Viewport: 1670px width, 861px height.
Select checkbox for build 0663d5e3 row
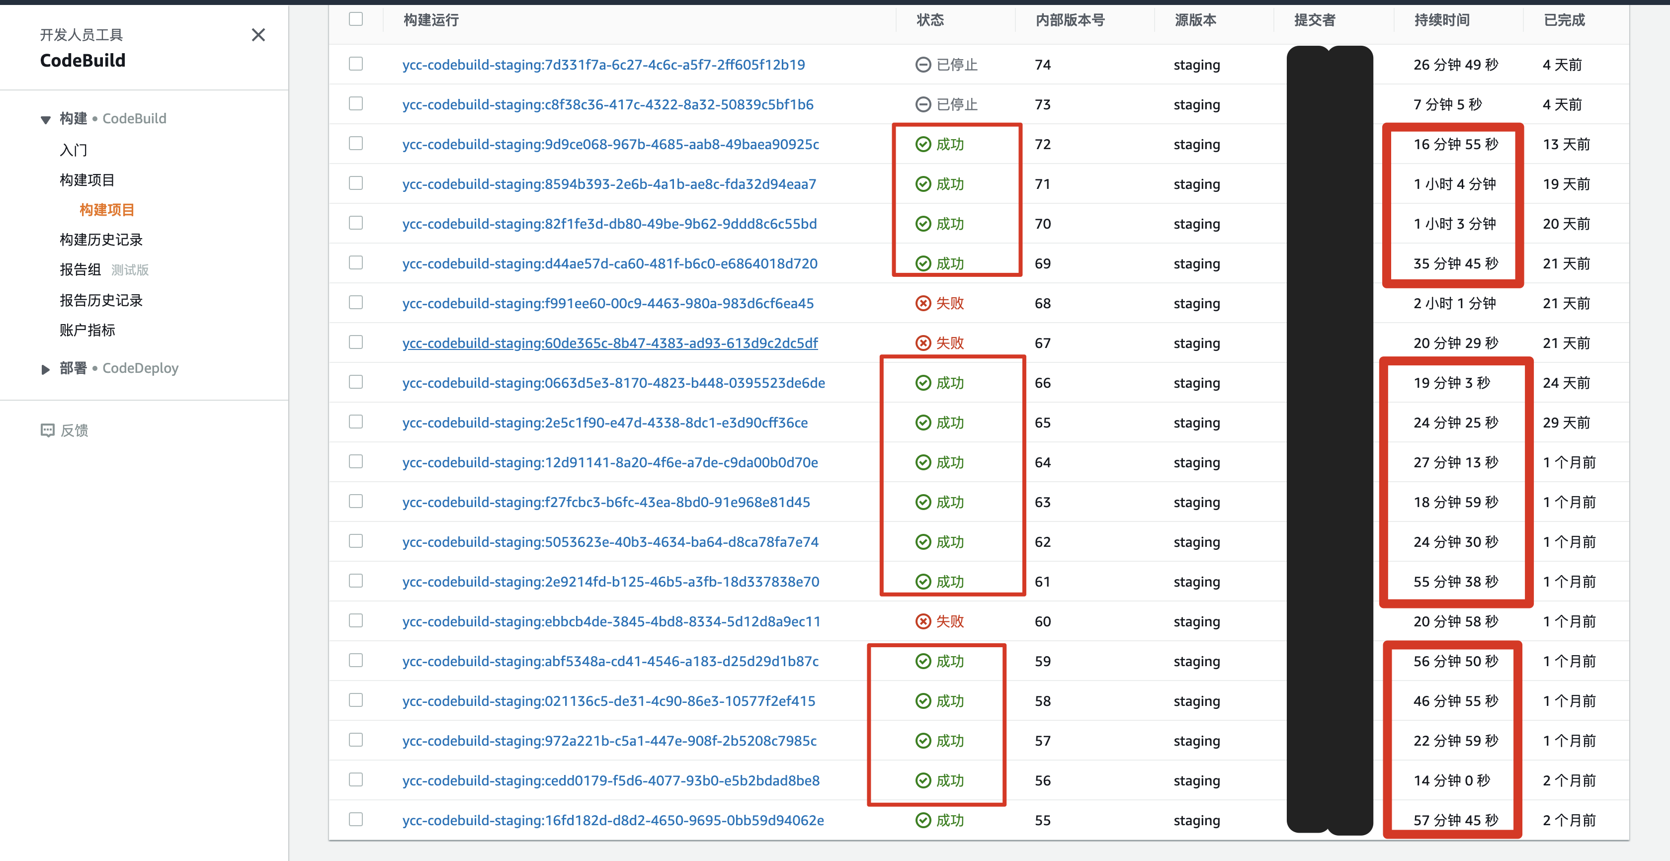coord(355,382)
